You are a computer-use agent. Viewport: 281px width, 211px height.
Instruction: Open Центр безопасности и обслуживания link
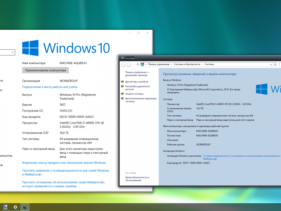point(137,179)
